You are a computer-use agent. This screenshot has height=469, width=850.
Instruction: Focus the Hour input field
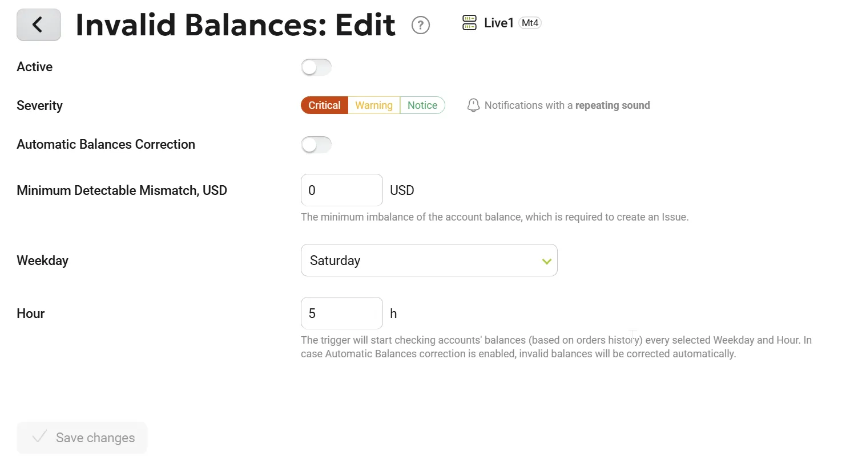click(342, 313)
